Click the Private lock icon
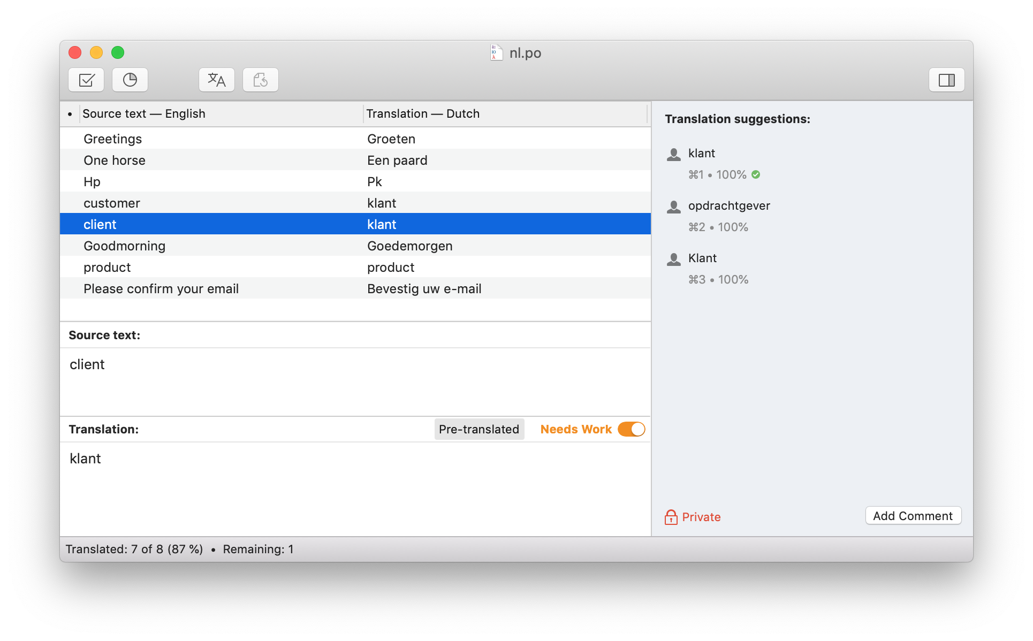This screenshot has height=641, width=1033. 671,517
